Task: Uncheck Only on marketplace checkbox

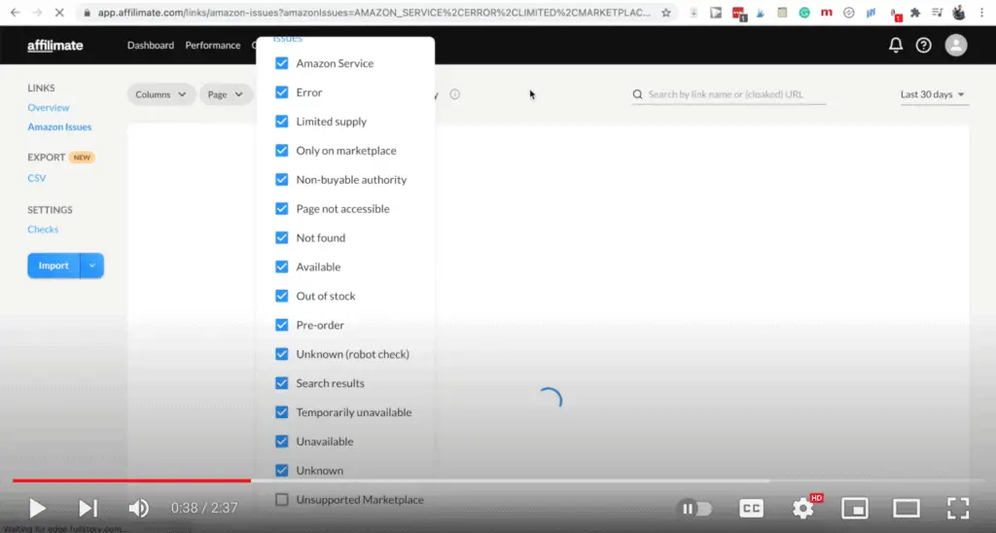Action: tap(281, 151)
